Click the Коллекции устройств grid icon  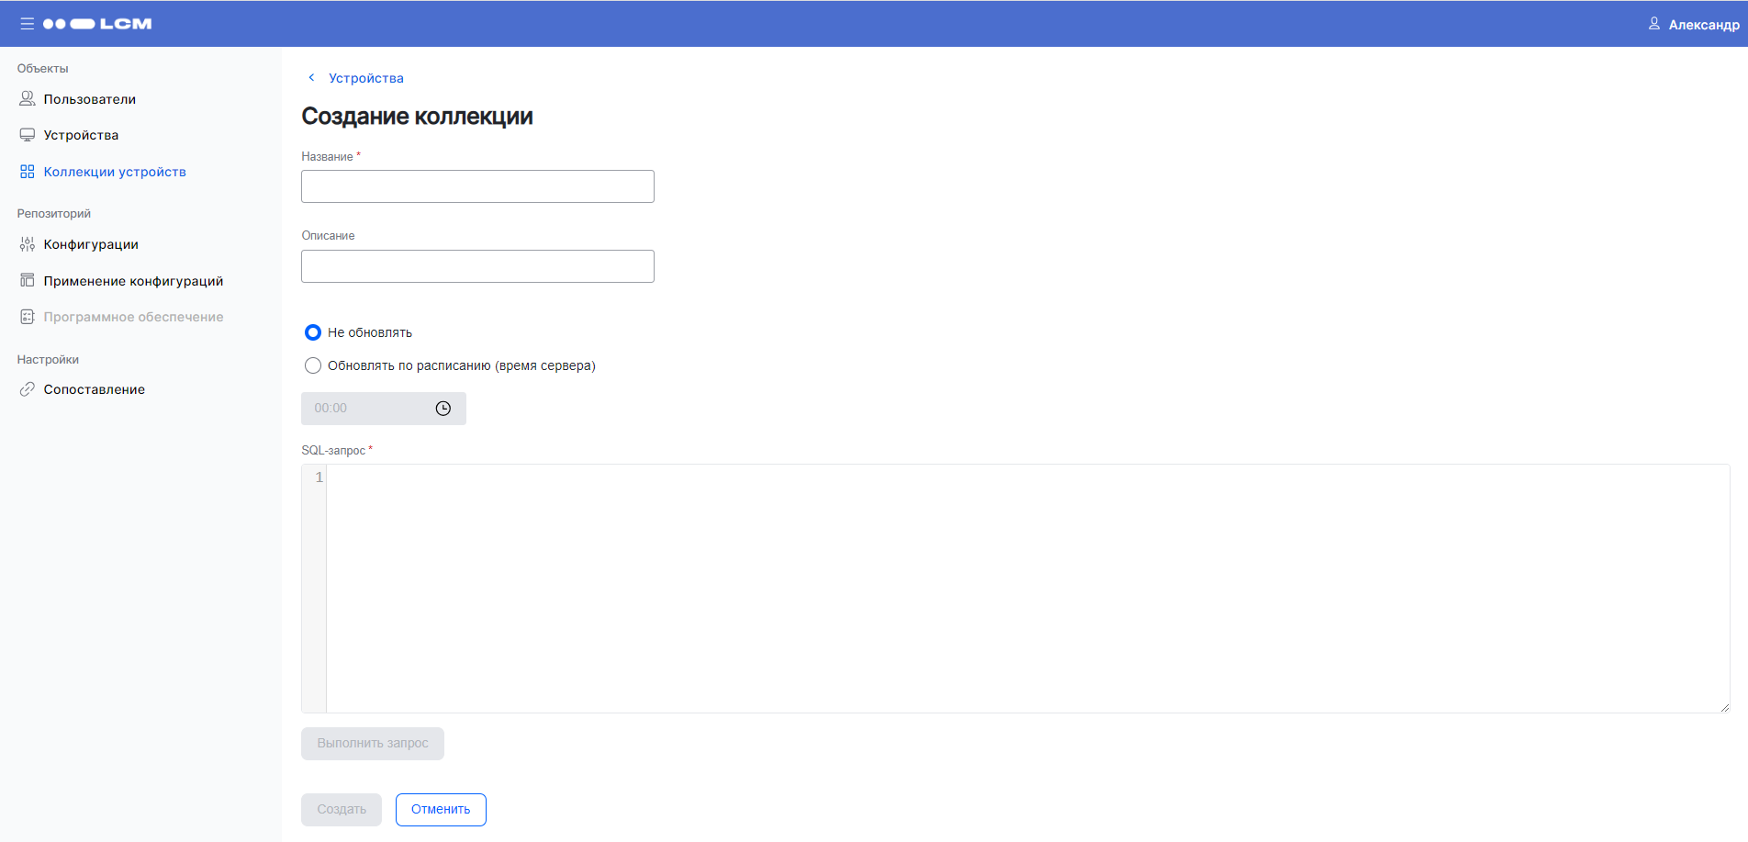click(x=28, y=172)
